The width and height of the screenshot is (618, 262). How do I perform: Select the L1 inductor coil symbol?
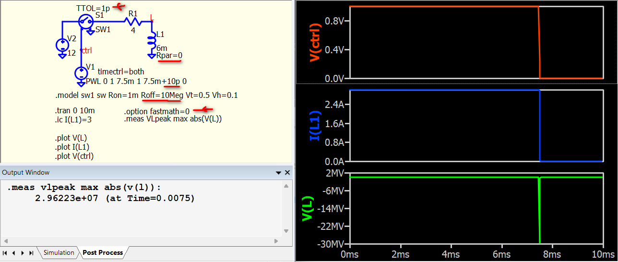[152, 40]
